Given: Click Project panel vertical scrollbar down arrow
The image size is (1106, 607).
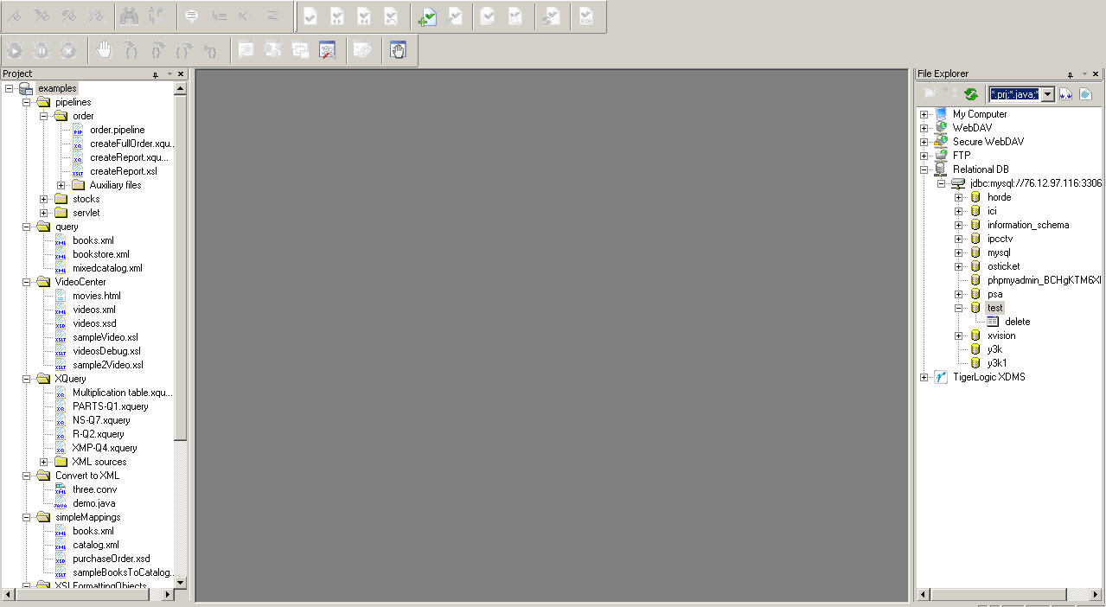Looking at the screenshot, I should click(180, 583).
